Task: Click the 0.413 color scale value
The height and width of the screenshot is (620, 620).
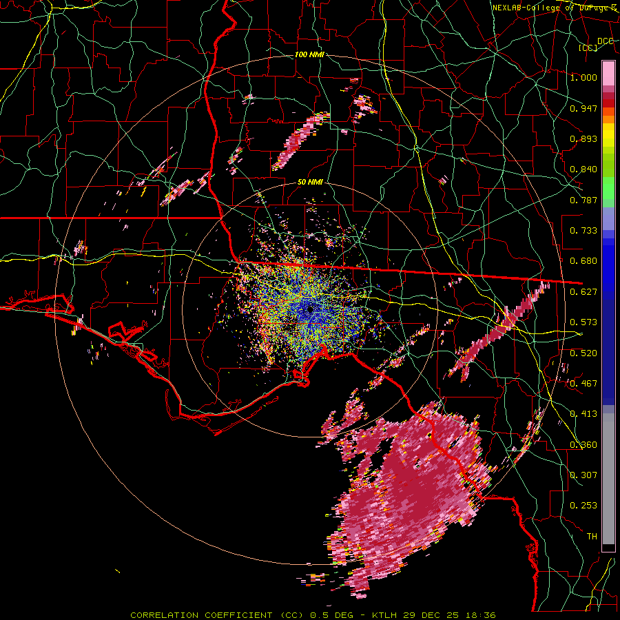Action: coord(583,414)
